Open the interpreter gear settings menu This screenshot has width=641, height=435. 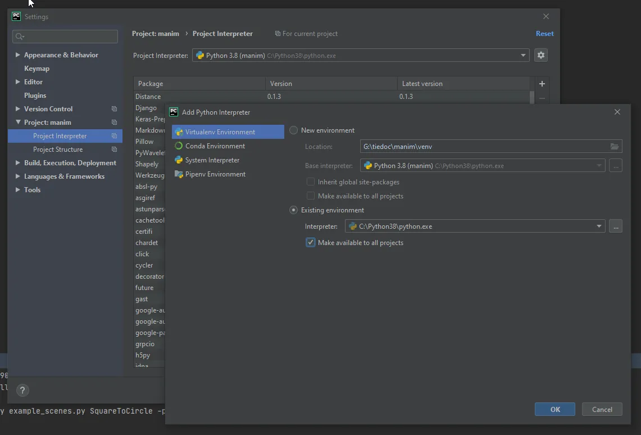(541, 55)
